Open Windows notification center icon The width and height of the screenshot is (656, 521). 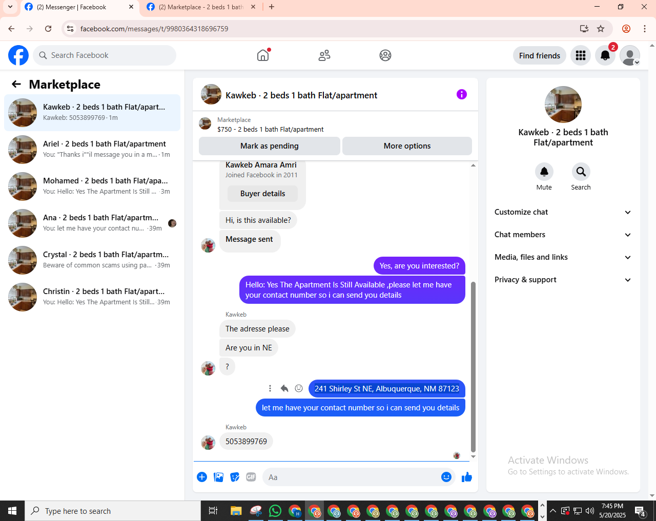click(640, 511)
